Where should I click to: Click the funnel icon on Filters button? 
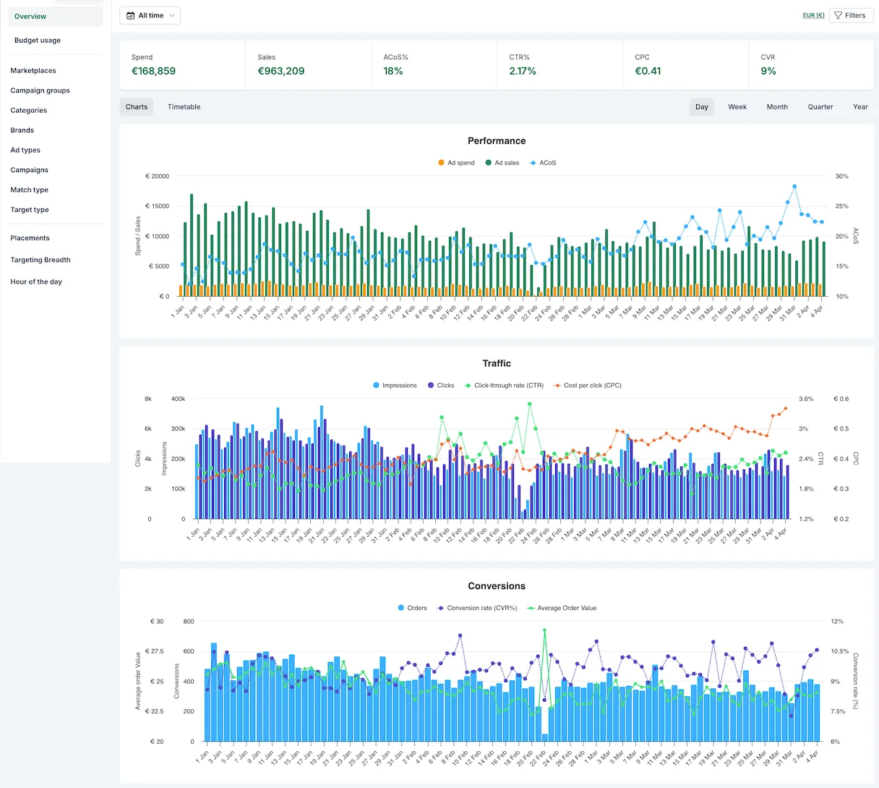click(x=839, y=15)
